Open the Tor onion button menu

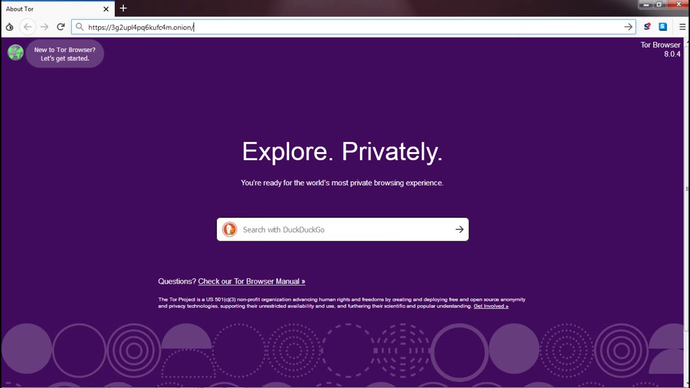(x=9, y=27)
